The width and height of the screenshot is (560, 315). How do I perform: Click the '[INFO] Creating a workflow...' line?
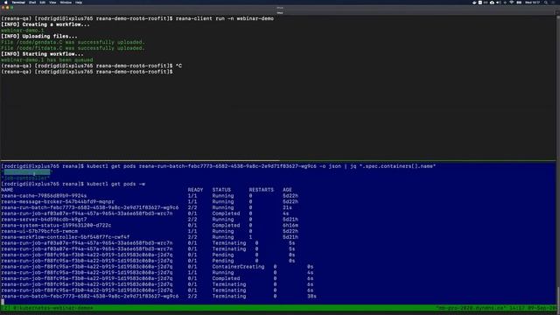[x=45, y=24]
